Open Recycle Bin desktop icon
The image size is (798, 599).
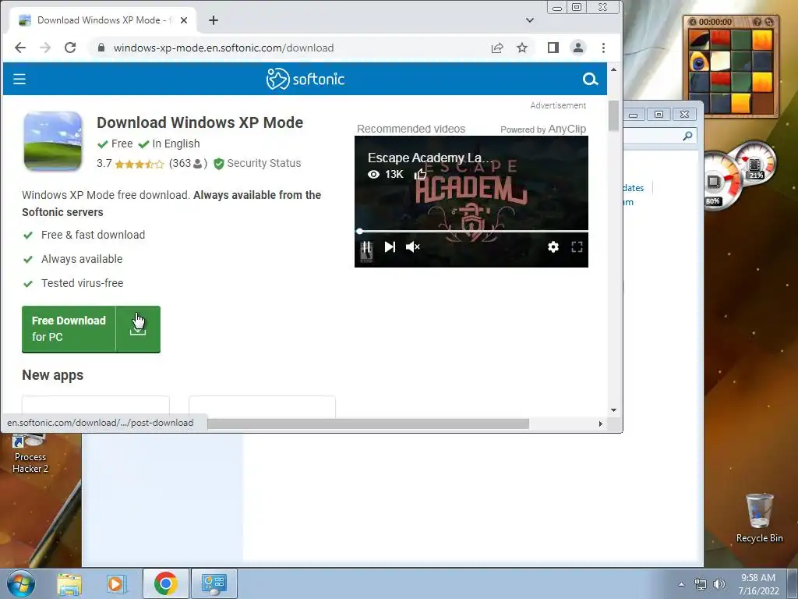759,518
